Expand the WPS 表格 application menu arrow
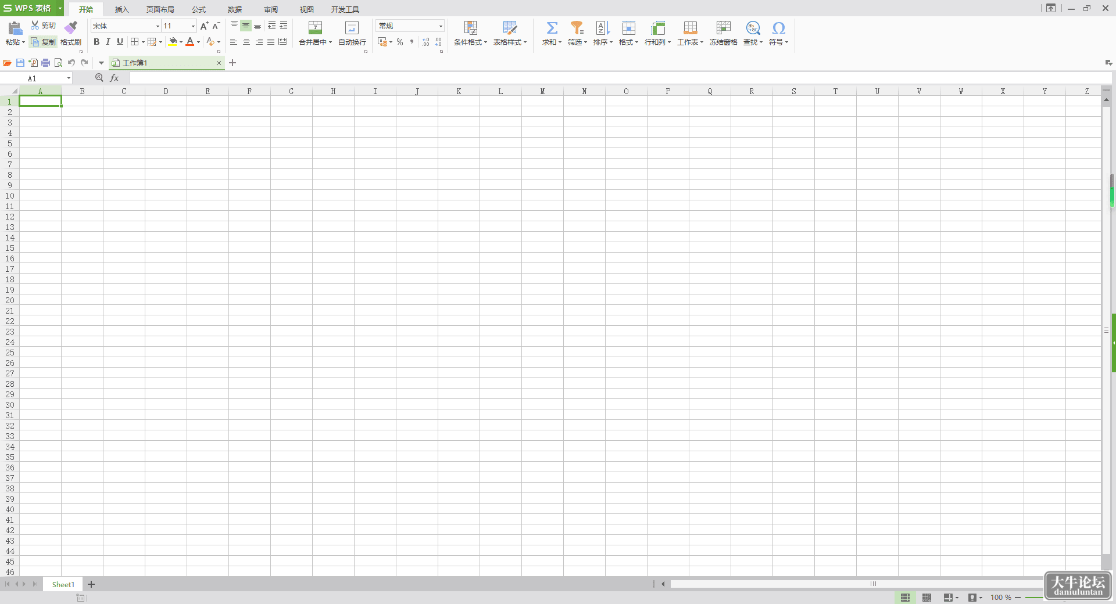Viewport: 1116px width, 604px height. click(x=60, y=8)
